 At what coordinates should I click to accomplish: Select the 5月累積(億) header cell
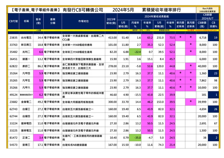coord(159,24)
